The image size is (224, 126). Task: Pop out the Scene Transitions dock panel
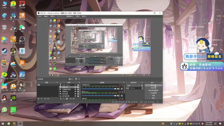[x=142, y=82]
